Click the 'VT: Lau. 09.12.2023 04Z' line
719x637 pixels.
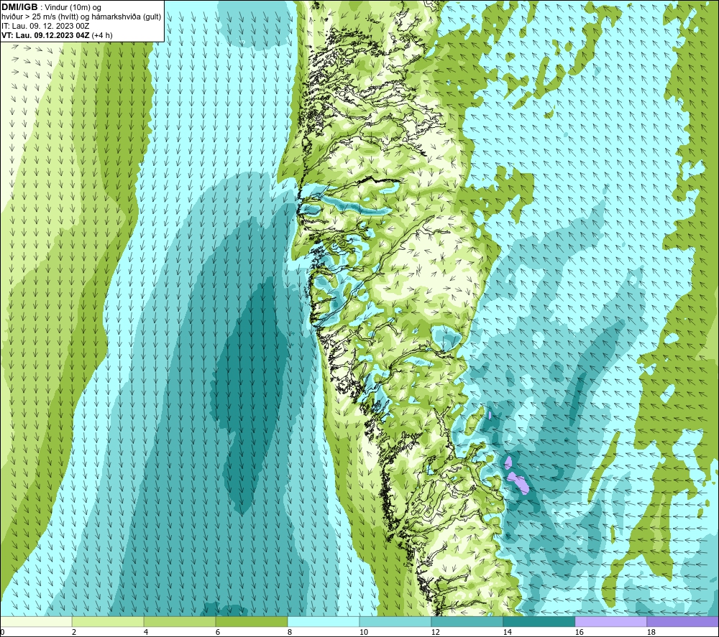[x=46, y=35]
